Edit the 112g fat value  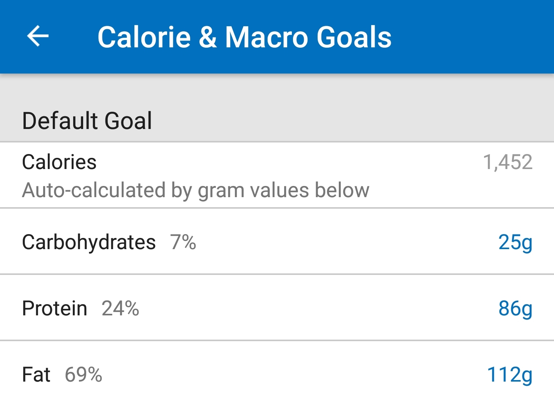[510, 375]
